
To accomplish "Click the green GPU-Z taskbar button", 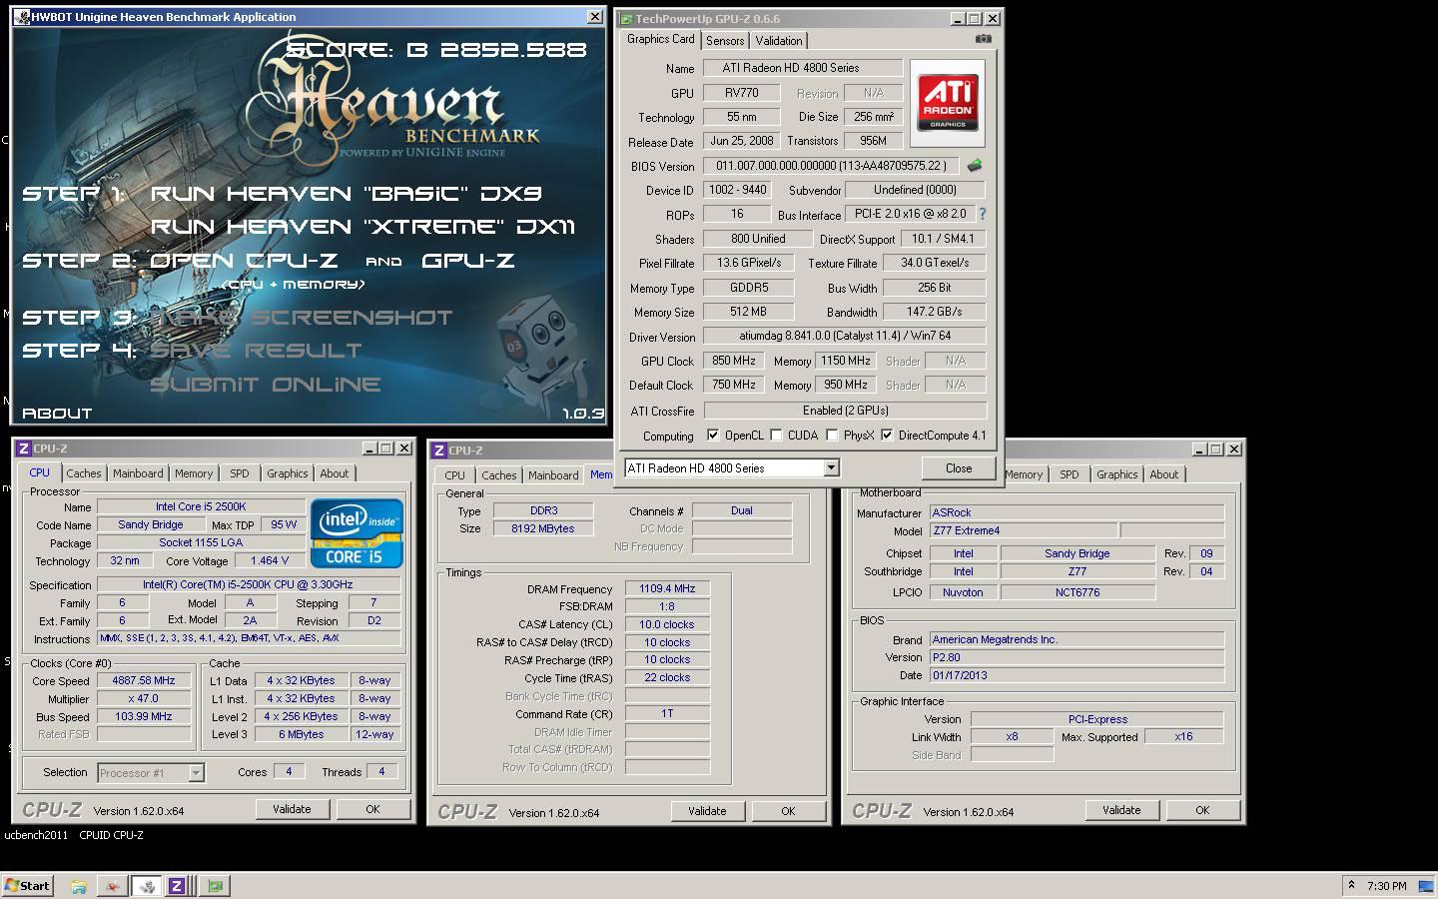I will coord(215,886).
